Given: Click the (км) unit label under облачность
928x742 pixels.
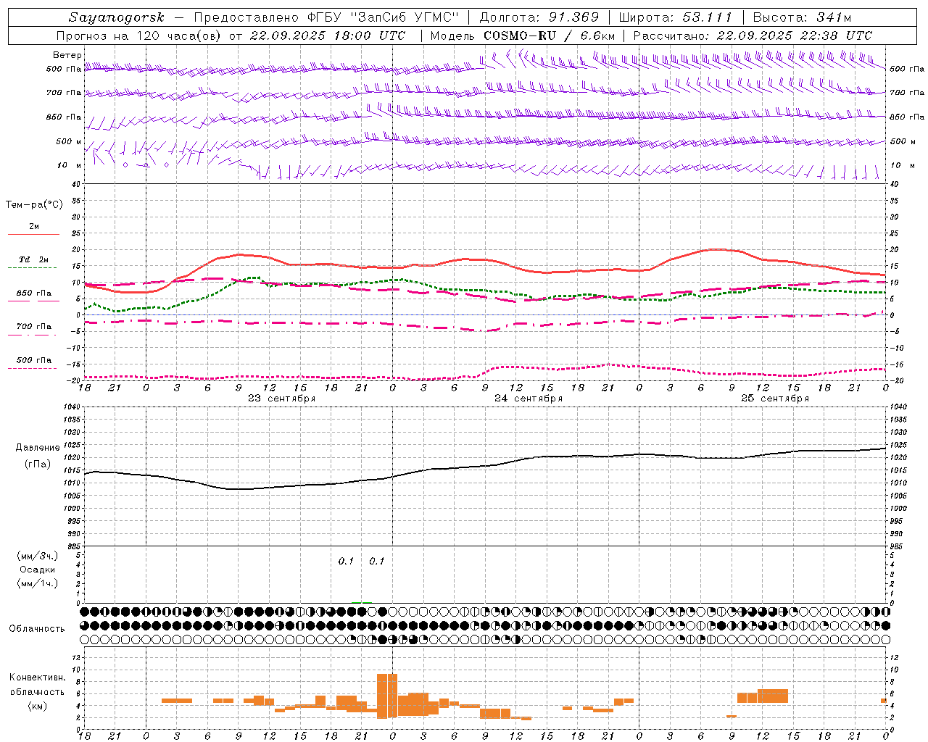Looking at the screenshot, I should (x=37, y=706).
